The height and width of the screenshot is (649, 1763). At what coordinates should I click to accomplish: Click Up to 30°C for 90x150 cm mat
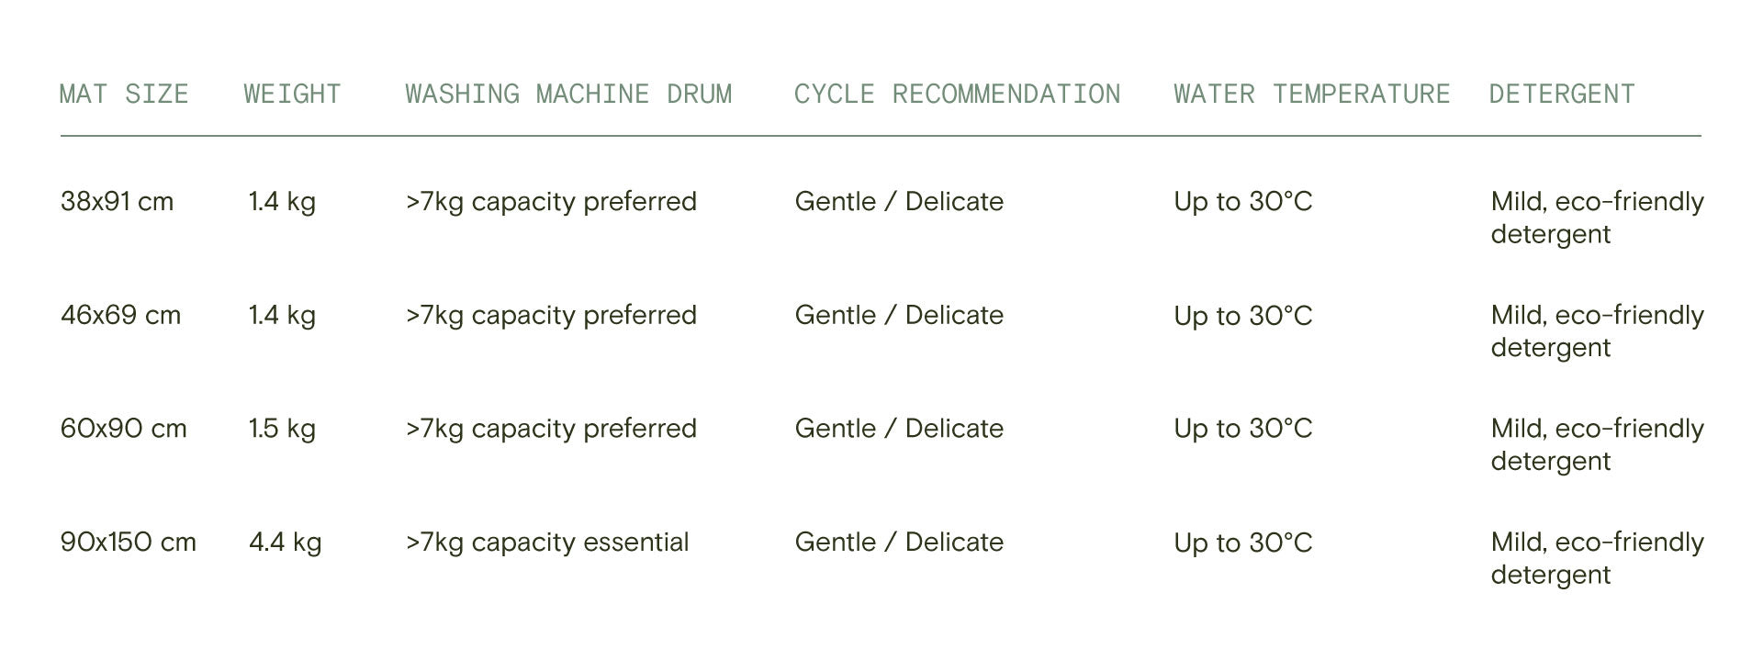(x=1242, y=543)
